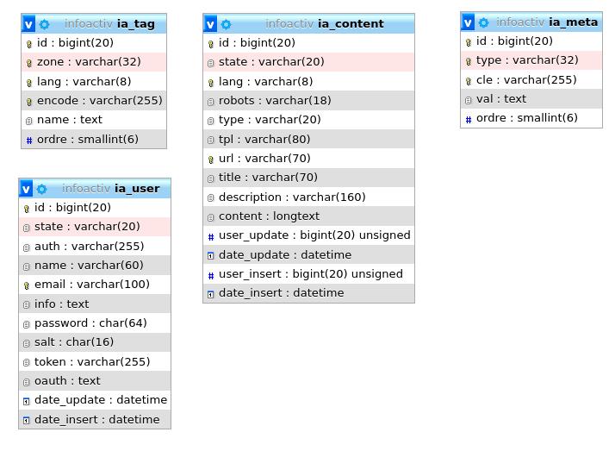Click the key icon beside ia_tag id column
The height and width of the screenshot is (451, 615).
28,43
